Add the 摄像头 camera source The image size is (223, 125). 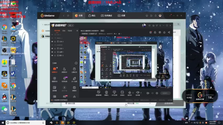pos(106,93)
